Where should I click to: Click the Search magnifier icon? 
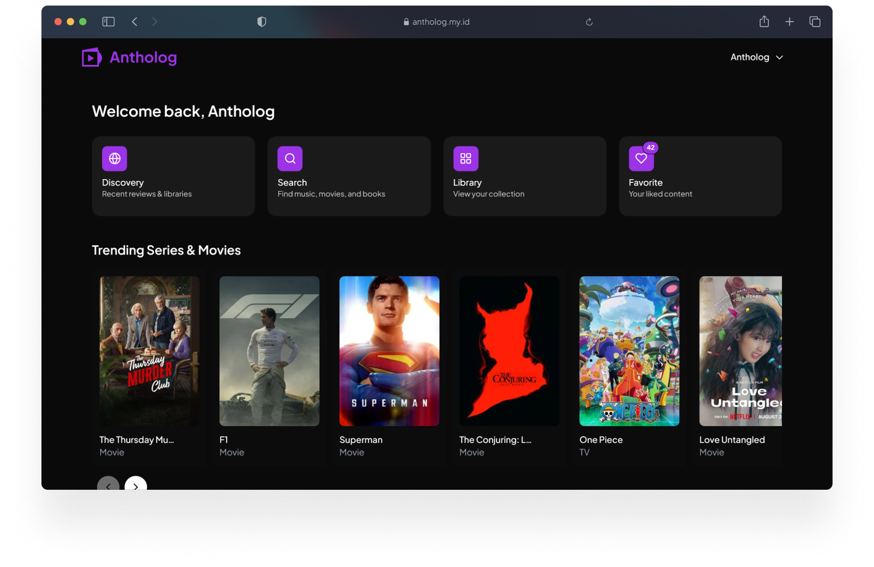click(290, 159)
